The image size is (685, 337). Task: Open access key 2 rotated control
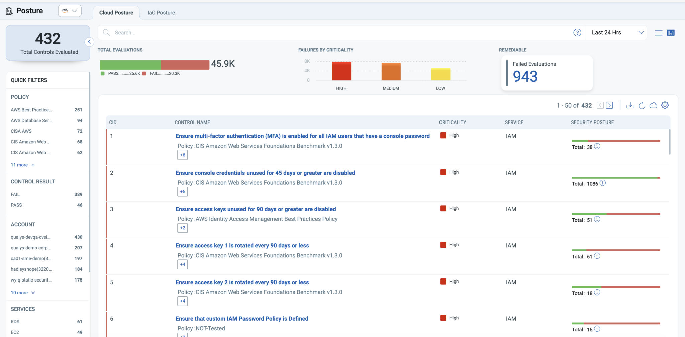242,282
